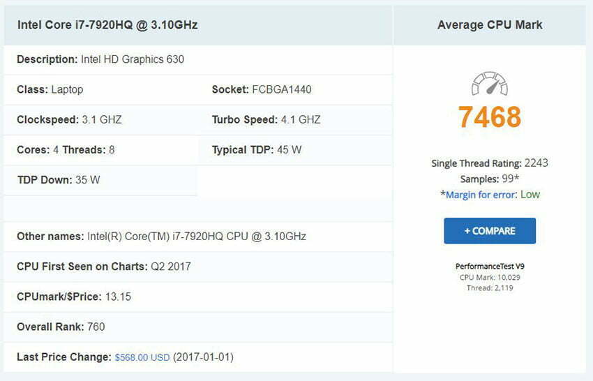Select CPU First Seen on Charts: Q2 2017
The image size is (593, 381).
pyautogui.click(x=104, y=267)
